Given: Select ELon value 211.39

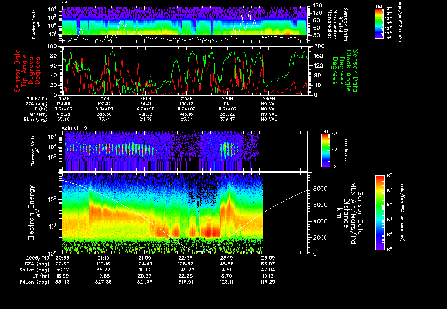Looking at the screenshot, I should coord(145,120).
